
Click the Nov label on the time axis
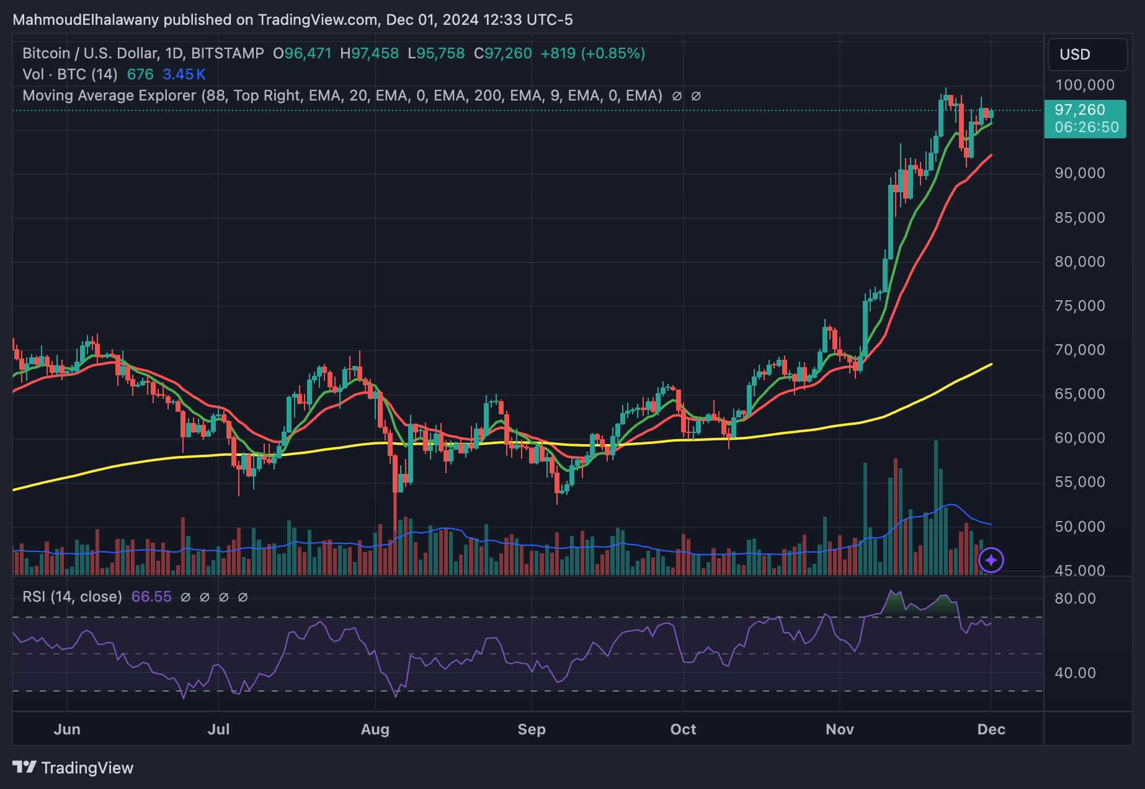coord(839,729)
